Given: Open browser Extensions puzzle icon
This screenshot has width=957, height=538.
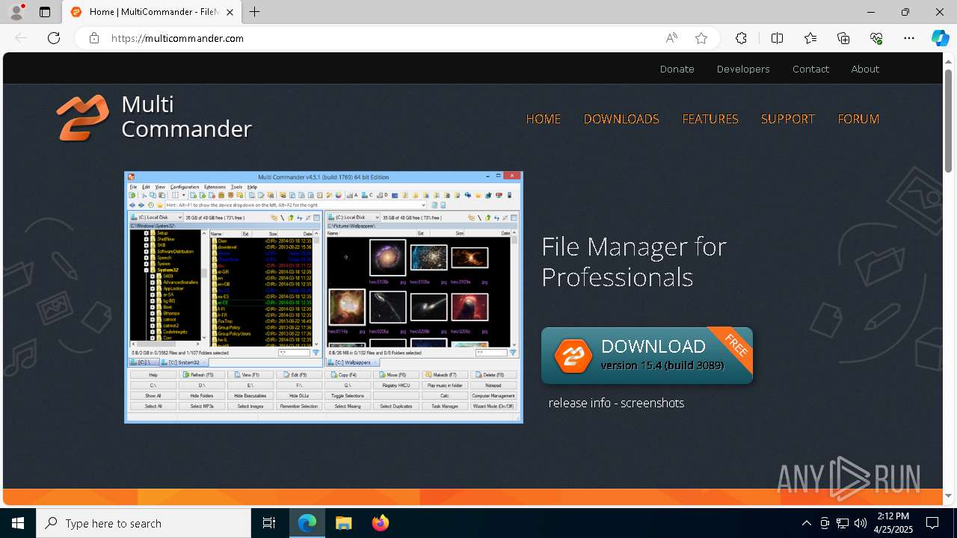Looking at the screenshot, I should tap(741, 38).
